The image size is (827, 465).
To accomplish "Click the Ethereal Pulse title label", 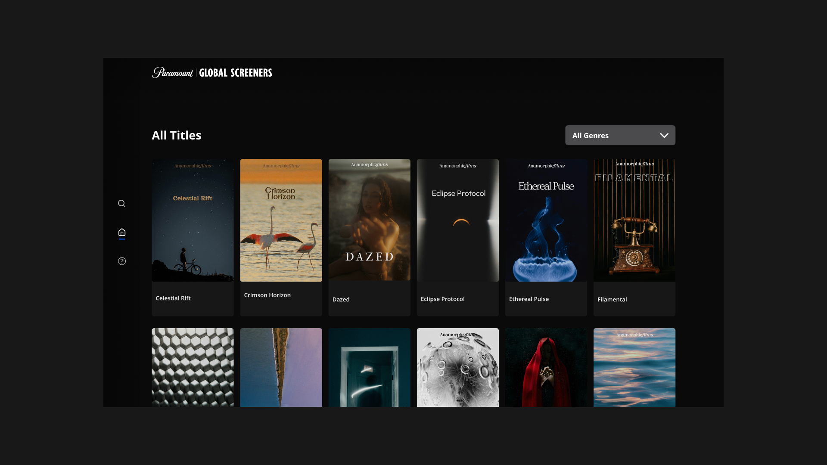I will [529, 299].
